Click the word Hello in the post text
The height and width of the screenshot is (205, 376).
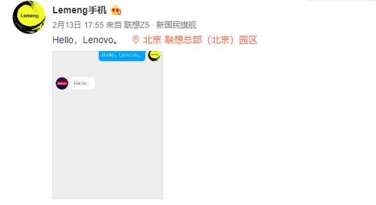(63, 40)
